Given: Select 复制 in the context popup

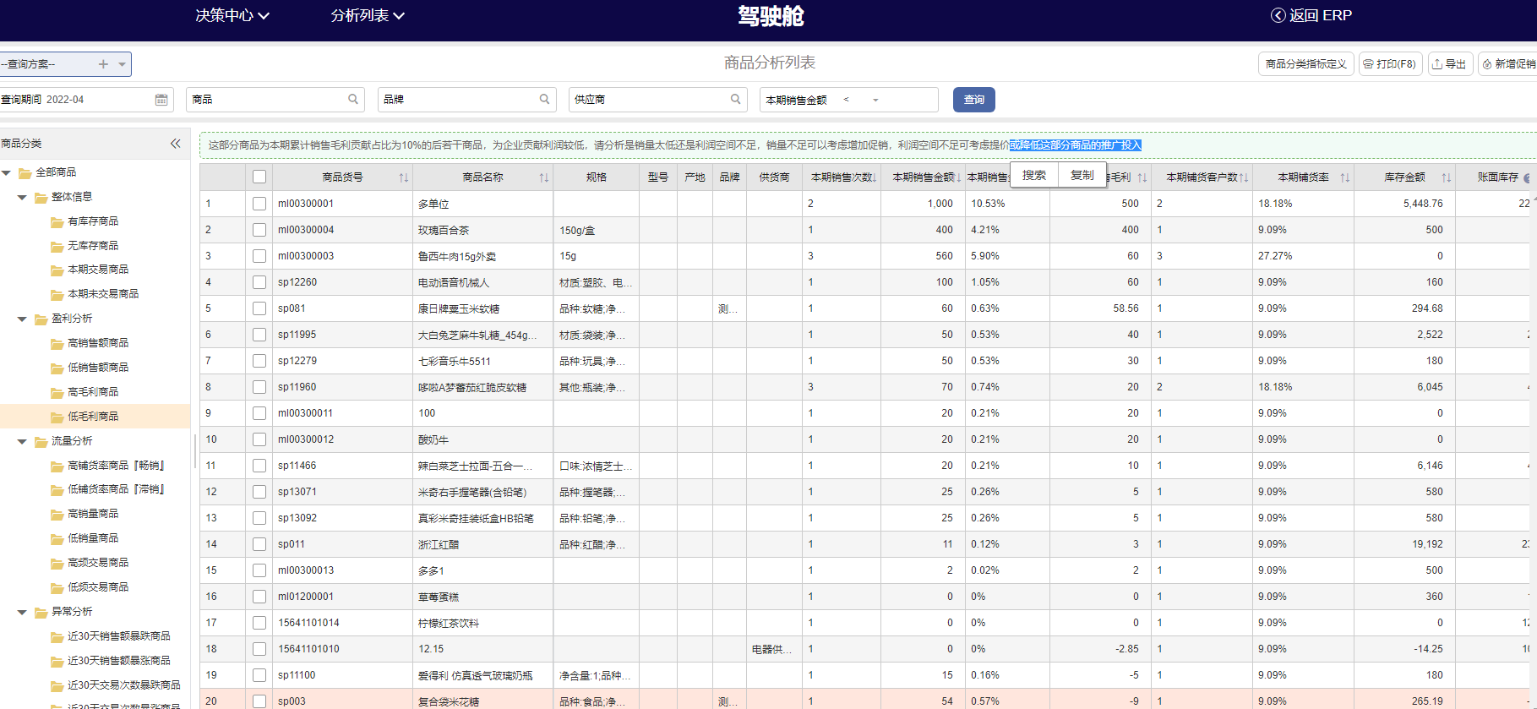Looking at the screenshot, I should [1082, 175].
